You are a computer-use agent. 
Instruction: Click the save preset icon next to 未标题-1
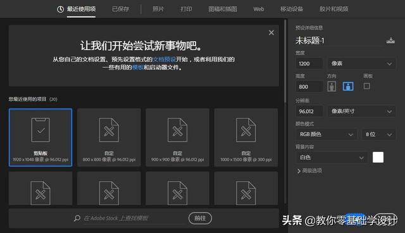coord(390,41)
